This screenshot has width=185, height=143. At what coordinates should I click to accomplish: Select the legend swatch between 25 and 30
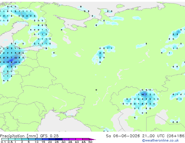coord(59,139)
